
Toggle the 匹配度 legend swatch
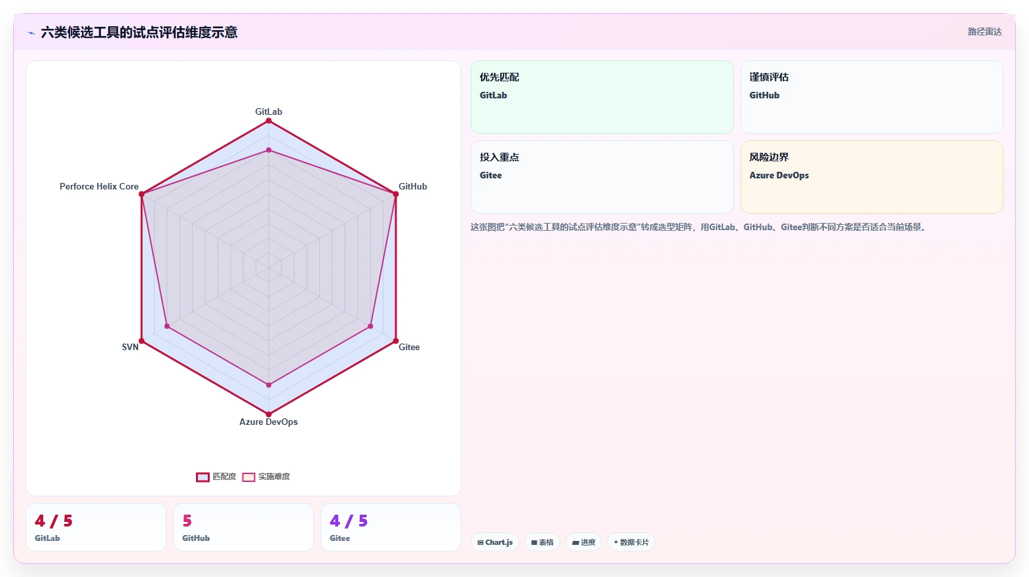203,477
